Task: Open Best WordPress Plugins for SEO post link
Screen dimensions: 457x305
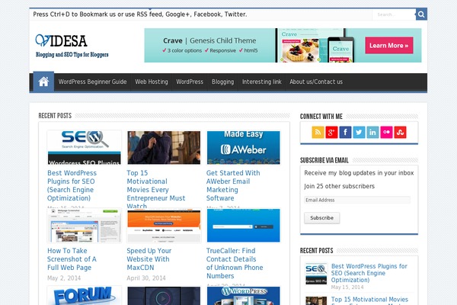Action: pyautogui.click(x=72, y=185)
